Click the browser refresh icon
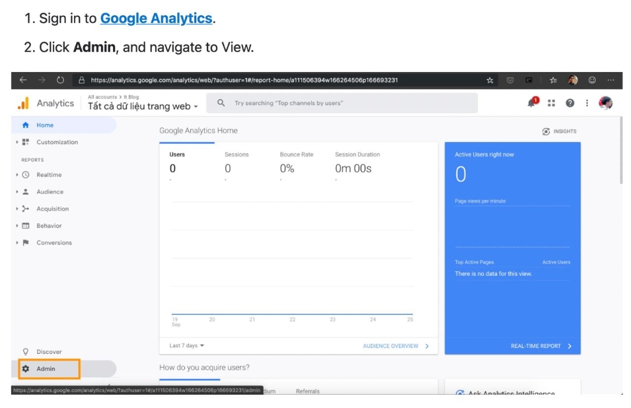Viewport: 631px width, 408px height. tap(60, 81)
